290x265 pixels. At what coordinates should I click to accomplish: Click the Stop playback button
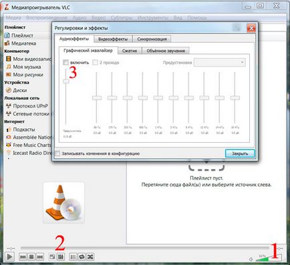31,257
